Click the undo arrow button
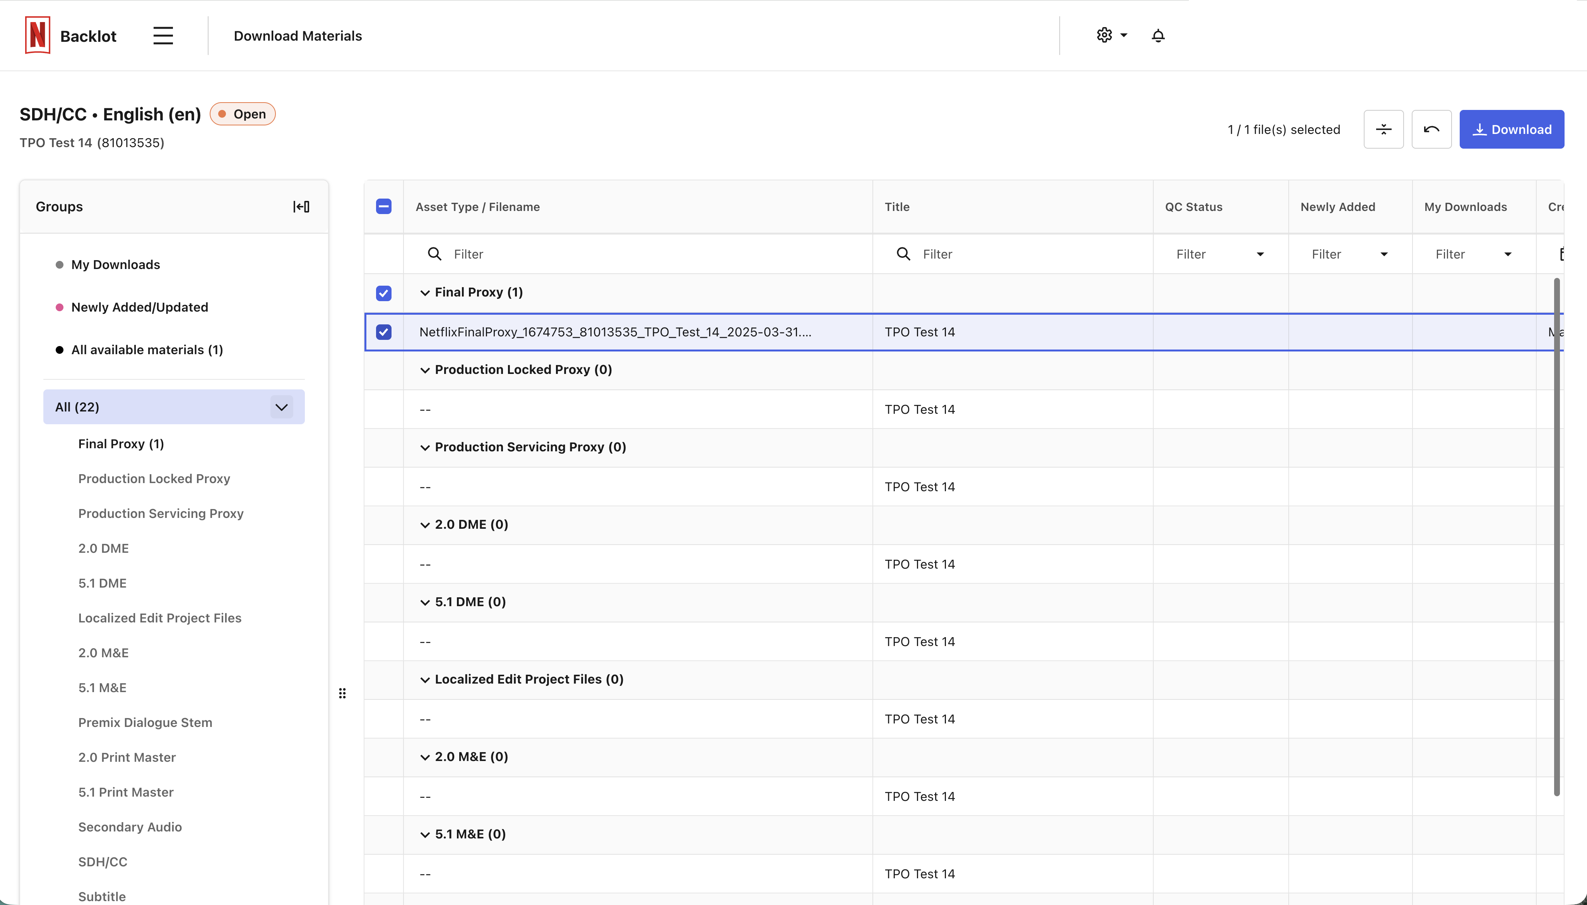Viewport: 1587px width, 905px height. [x=1431, y=129]
